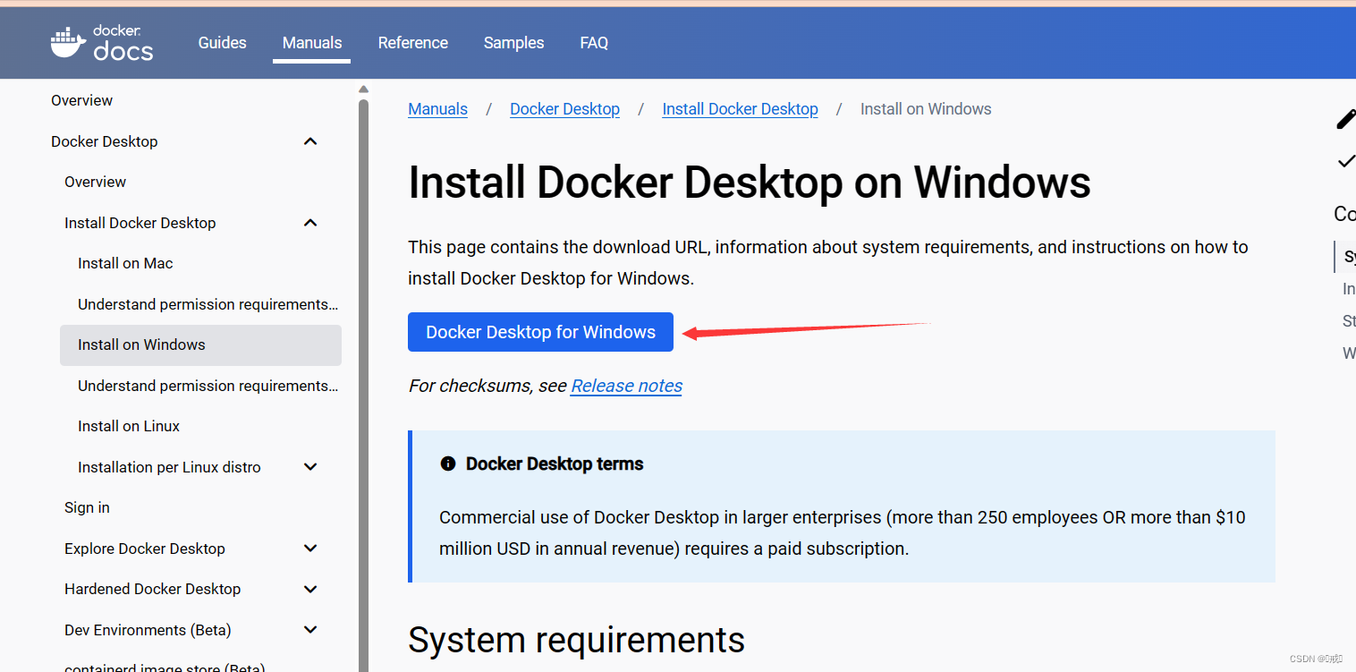Click the Docker Desktop breadcrumb link
The image size is (1356, 672).
pyautogui.click(x=564, y=109)
